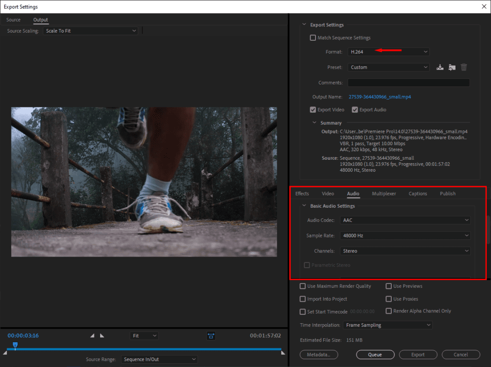Close the Export Settings dialog
491x367 pixels.
(484, 7)
